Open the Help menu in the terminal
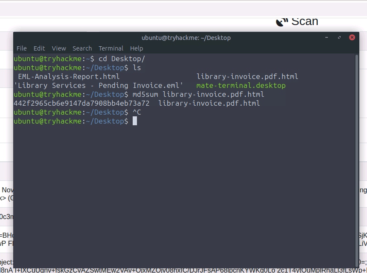This screenshot has width=367, height=273. [x=137, y=48]
